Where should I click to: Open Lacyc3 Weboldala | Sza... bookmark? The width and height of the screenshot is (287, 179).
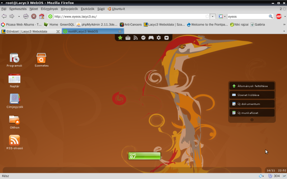[164, 24]
